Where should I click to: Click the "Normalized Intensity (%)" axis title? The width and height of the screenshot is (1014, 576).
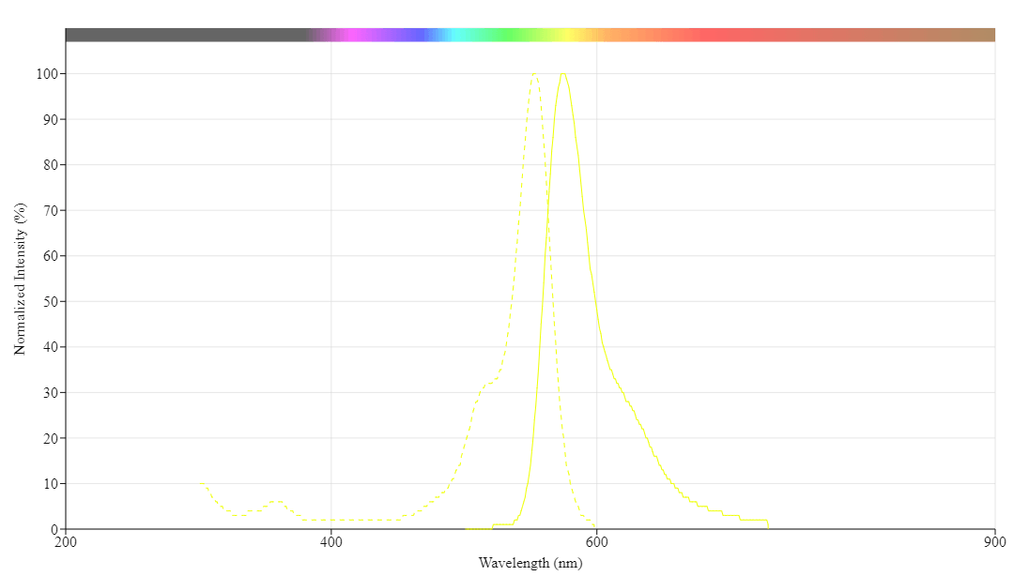point(20,280)
